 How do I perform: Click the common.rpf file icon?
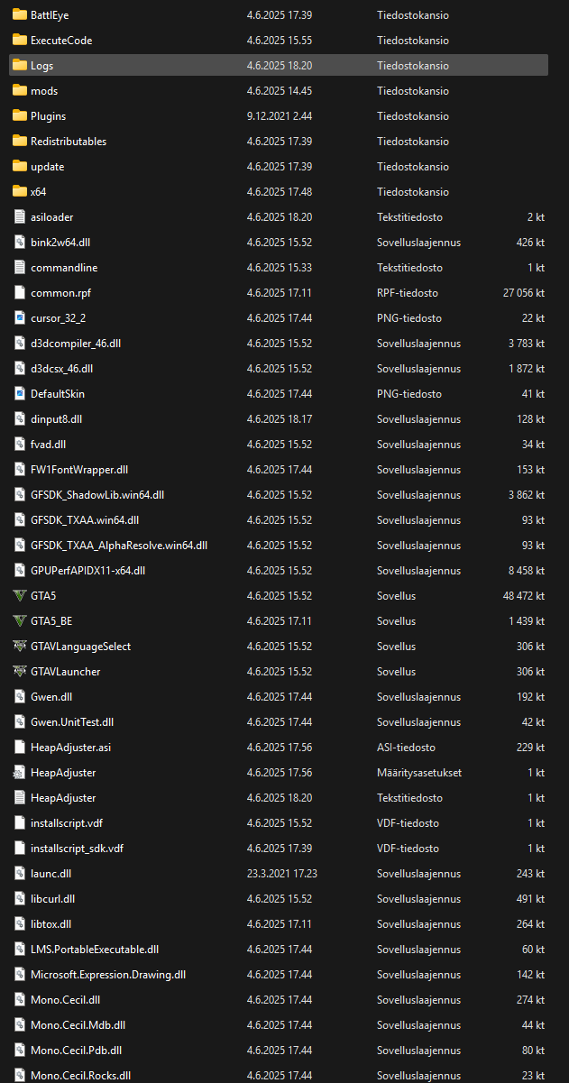[20, 293]
